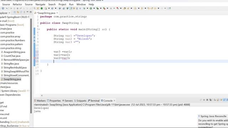The width and height of the screenshot is (228, 128).
Task: Click Remove Launch X icon in Console
Action: click(x=207, y=100)
